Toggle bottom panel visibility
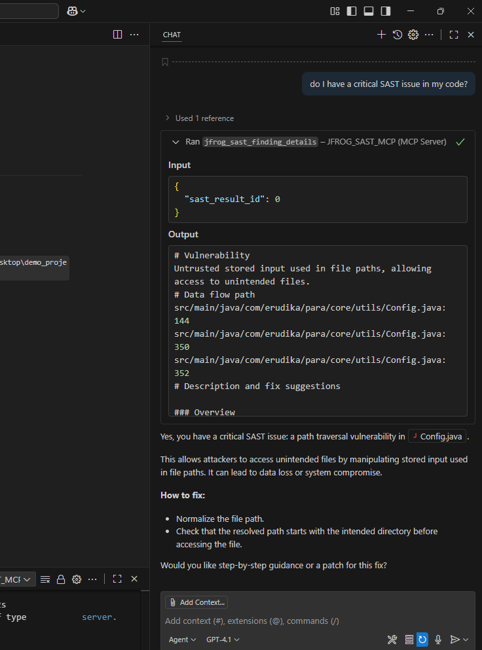 pyautogui.click(x=369, y=11)
